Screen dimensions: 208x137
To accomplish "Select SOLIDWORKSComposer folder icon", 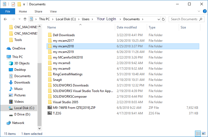I will tap(50, 96).
